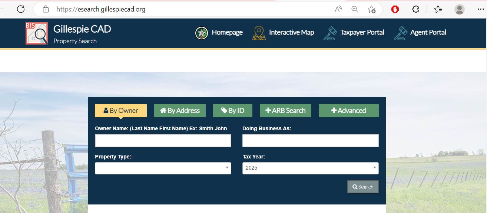The height and width of the screenshot is (213, 487).
Task: Open the Property Type dropdown
Action: click(x=163, y=168)
